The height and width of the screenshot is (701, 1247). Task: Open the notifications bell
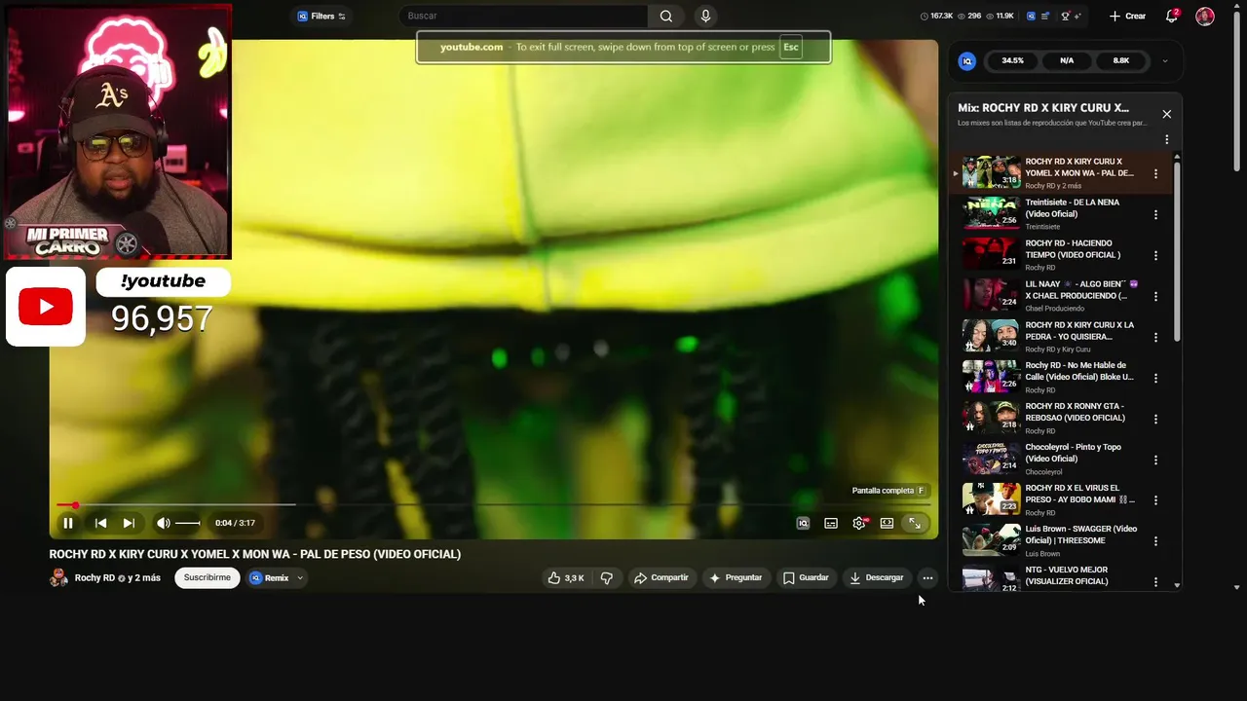[1172, 16]
